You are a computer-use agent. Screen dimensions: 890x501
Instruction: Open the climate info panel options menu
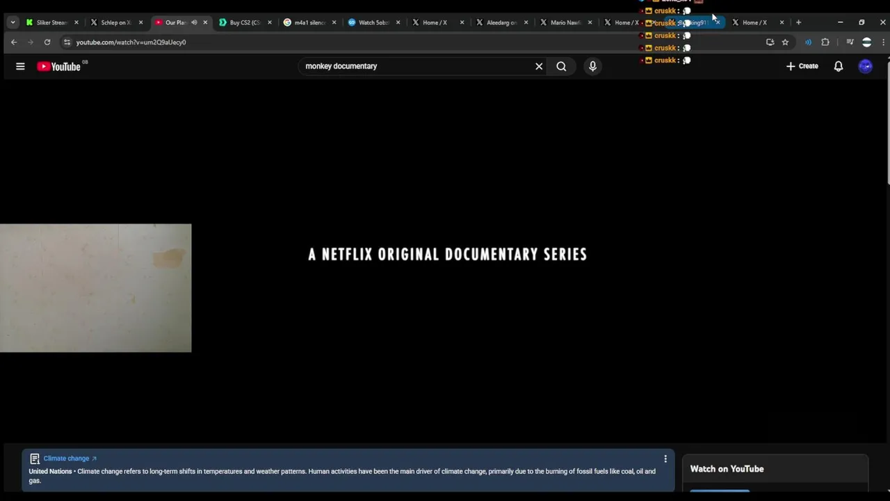pyautogui.click(x=665, y=459)
